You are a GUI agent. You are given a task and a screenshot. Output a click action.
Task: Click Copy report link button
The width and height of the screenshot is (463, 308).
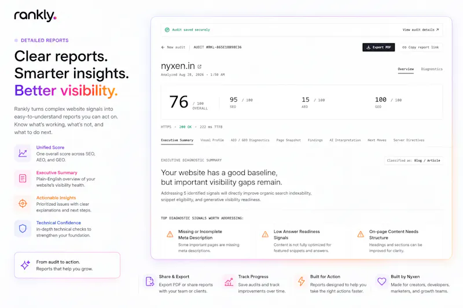[x=421, y=47]
